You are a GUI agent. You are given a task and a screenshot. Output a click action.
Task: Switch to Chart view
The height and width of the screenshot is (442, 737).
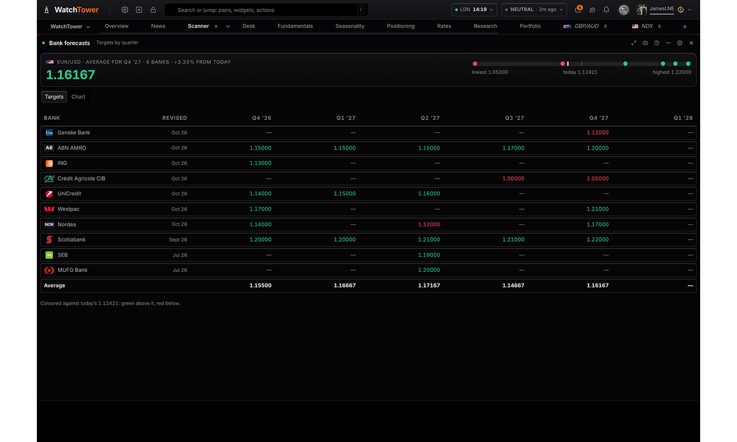click(x=78, y=97)
